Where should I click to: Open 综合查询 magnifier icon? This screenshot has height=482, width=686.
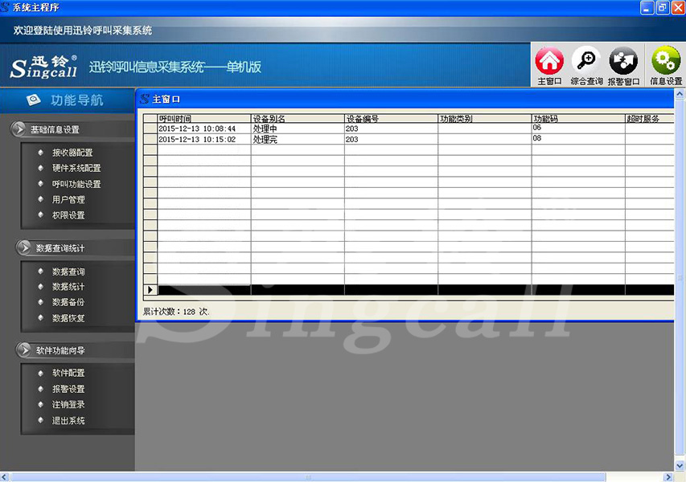pos(586,62)
